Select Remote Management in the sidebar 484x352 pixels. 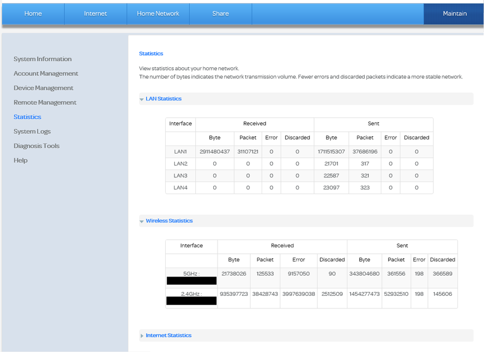[x=45, y=103]
